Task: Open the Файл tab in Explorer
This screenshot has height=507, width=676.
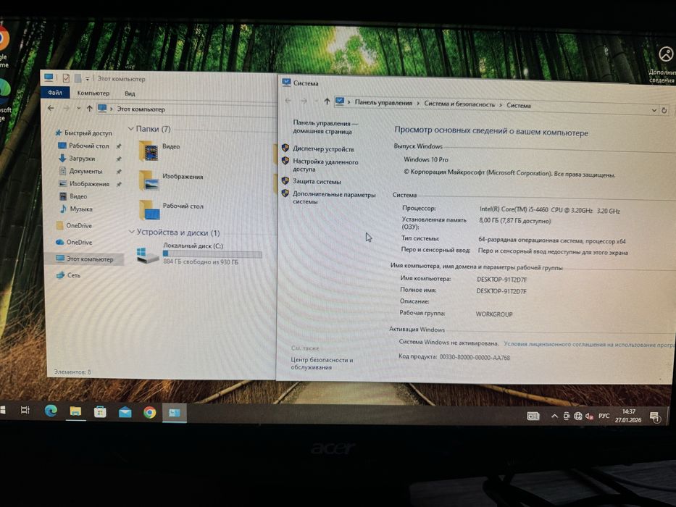Action: point(55,92)
